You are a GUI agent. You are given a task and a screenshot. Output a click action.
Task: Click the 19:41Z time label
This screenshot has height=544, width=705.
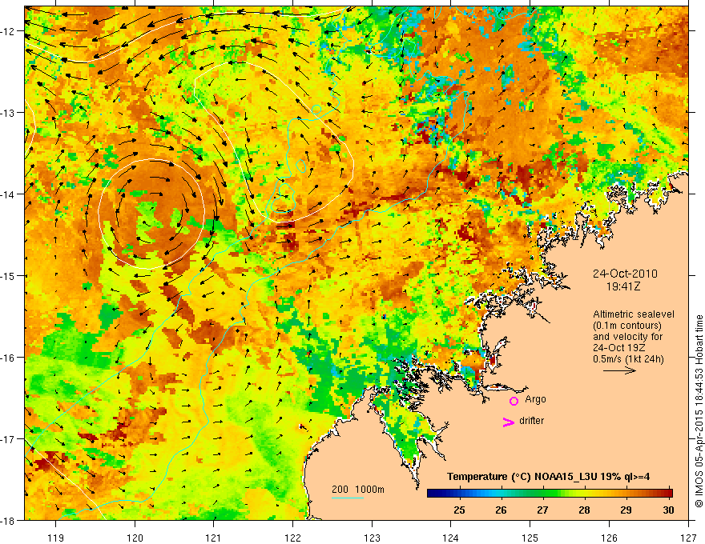click(x=623, y=286)
